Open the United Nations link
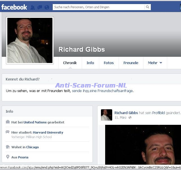Screen dimensions: 181x170 (35, 122)
